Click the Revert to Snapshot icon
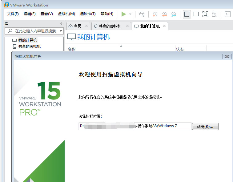The height and width of the screenshot is (182, 233). coord(164,14)
